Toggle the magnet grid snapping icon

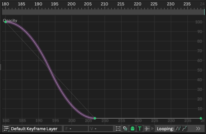(125, 129)
